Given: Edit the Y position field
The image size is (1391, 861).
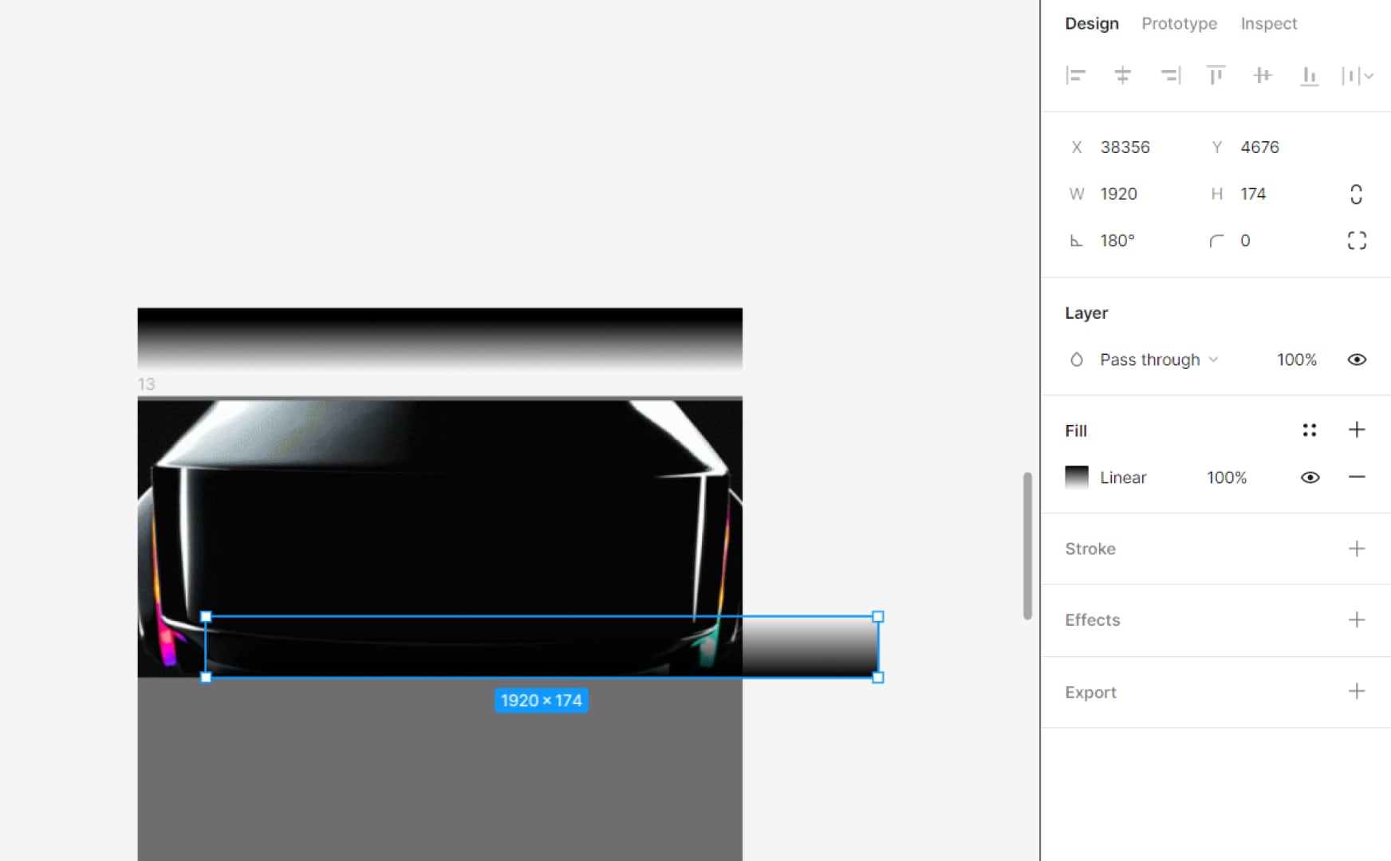Looking at the screenshot, I should tap(1260, 147).
